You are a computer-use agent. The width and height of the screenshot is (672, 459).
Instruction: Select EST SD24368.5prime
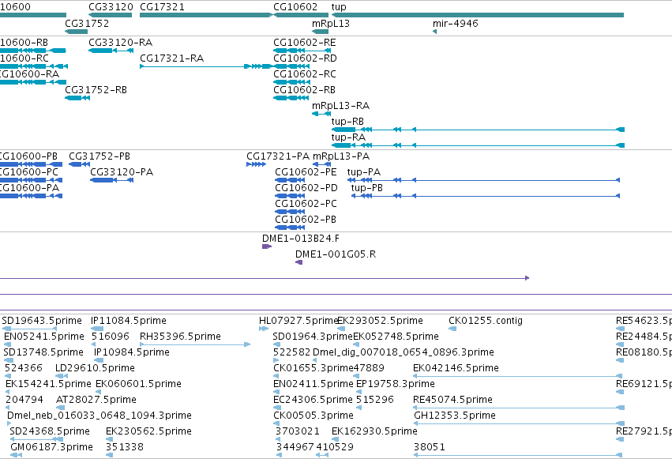tap(50, 432)
